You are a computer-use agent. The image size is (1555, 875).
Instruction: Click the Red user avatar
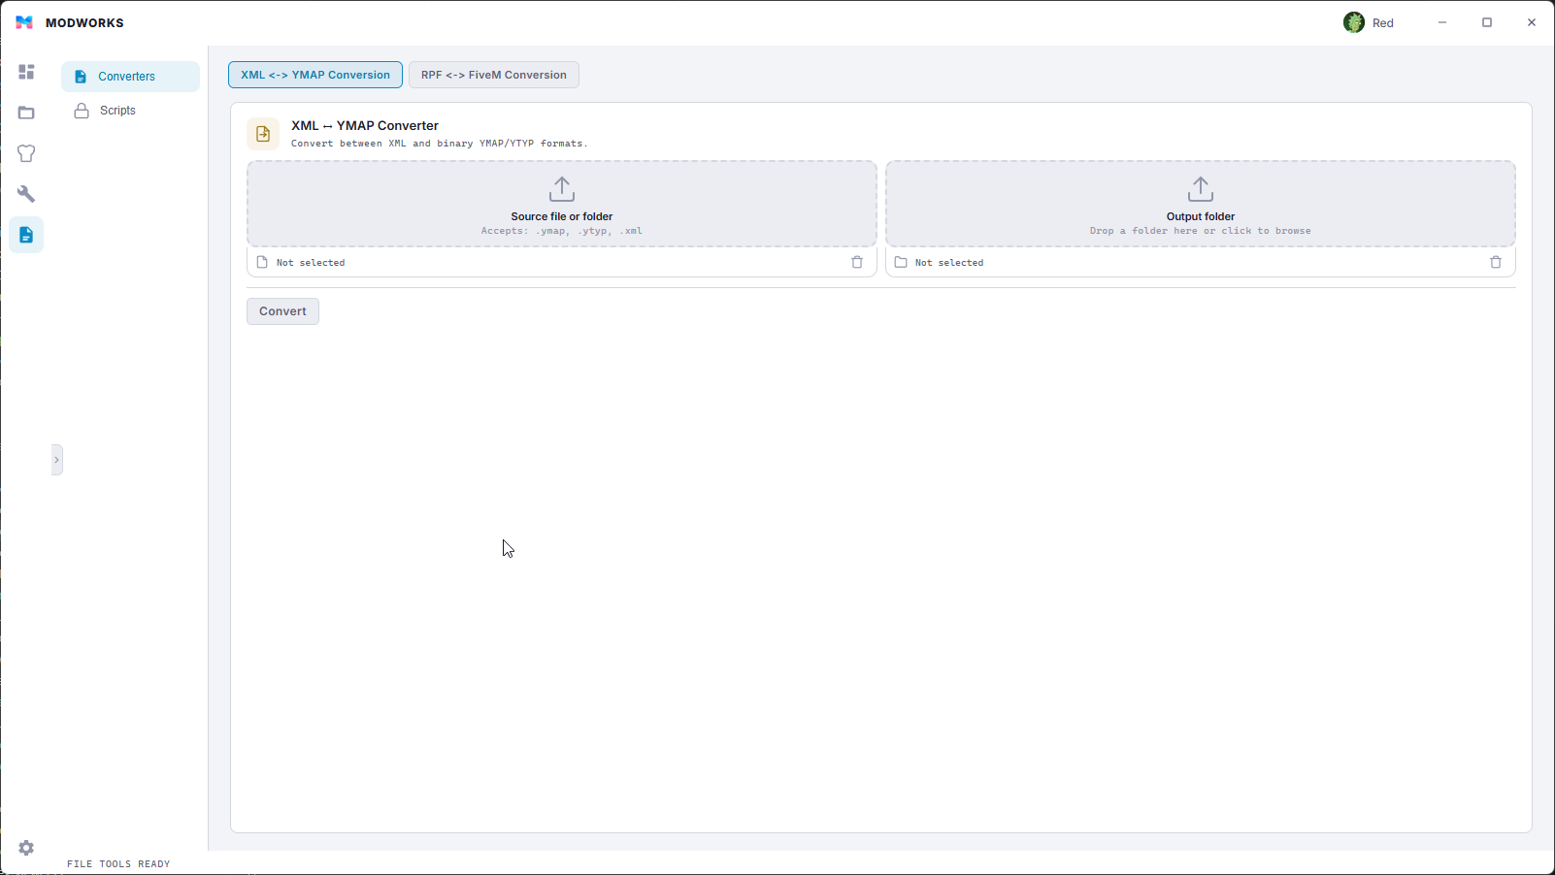click(1354, 22)
